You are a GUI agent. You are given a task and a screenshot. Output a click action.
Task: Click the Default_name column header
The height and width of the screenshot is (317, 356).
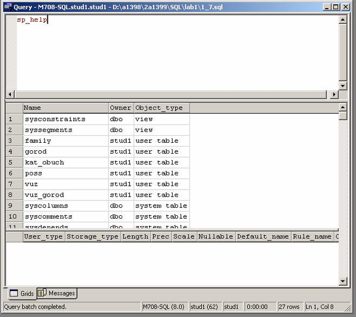tap(262, 236)
